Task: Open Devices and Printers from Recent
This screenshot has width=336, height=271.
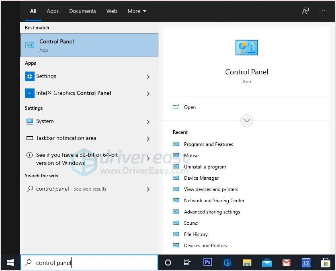Action: tap(205, 246)
